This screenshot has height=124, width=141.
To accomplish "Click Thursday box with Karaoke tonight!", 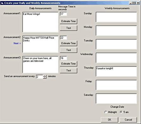I will 116,71.
